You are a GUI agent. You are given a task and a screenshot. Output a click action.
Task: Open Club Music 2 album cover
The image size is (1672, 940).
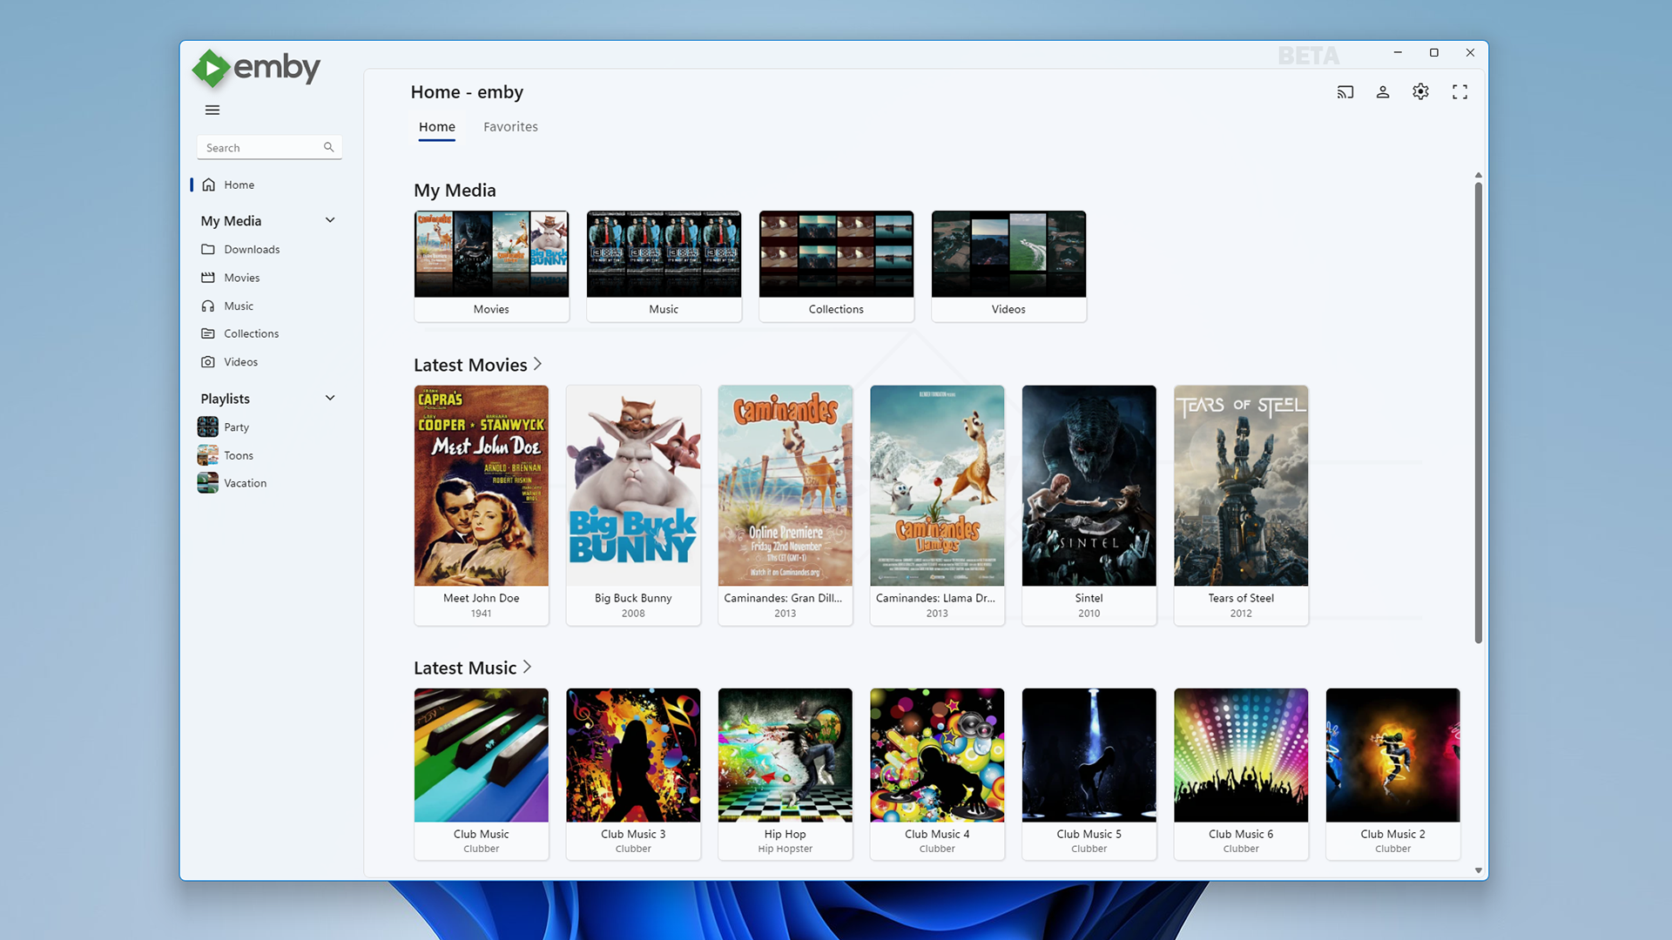tap(1393, 755)
